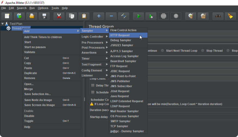The width and height of the screenshot is (238, 137).
Task: Click the Clear results gear-broom icon
Action: coord(191,16)
